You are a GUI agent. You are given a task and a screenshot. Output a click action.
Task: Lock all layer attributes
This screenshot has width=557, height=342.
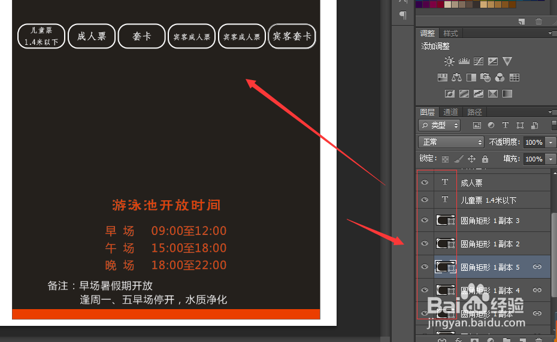click(485, 158)
